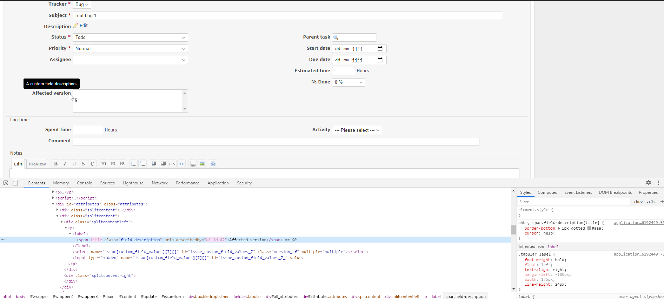Open the Status dropdown showing Todo

coord(130,38)
